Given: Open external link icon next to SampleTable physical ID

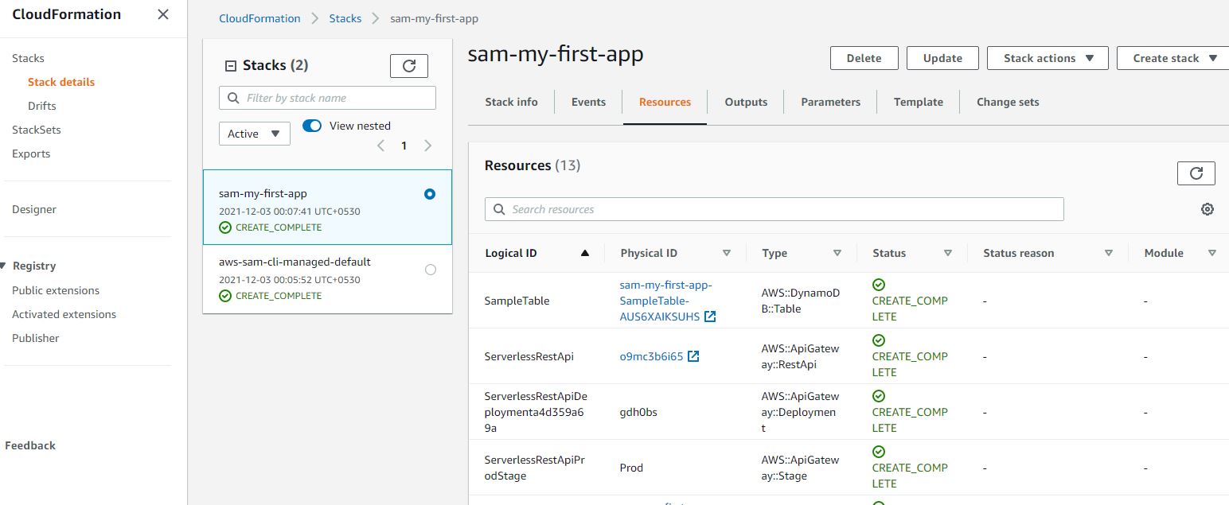Looking at the screenshot, I should (710, 317).
